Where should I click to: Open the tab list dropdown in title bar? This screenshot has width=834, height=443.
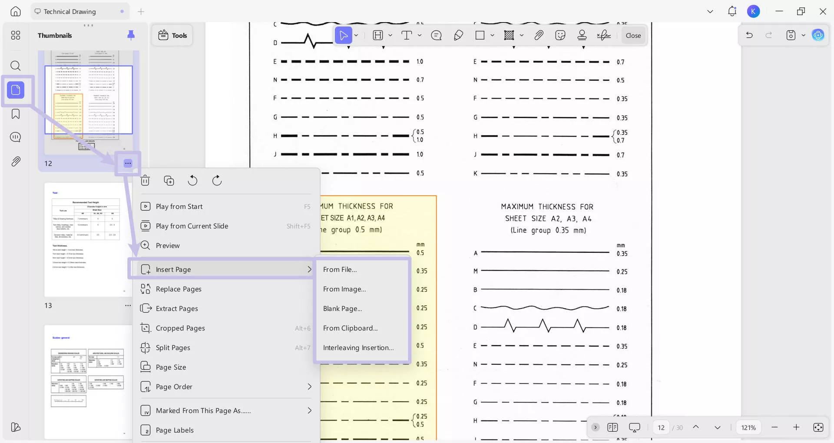point(710,11)
